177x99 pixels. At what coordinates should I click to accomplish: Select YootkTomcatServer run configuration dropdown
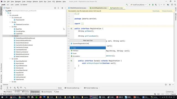tap(138, 5)
